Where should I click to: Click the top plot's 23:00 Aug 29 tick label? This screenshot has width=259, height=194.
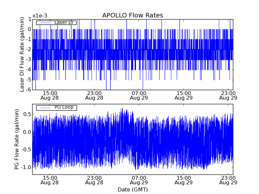[x=228, y=95]
